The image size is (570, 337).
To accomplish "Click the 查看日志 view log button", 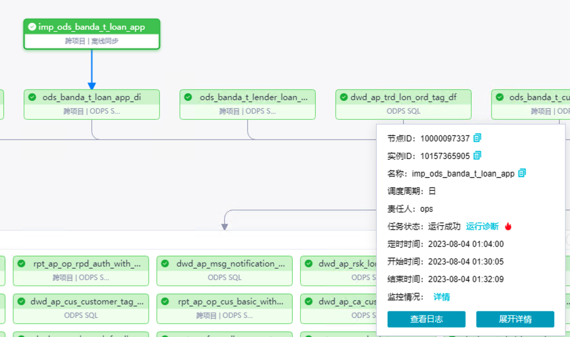I will (426, 319).
